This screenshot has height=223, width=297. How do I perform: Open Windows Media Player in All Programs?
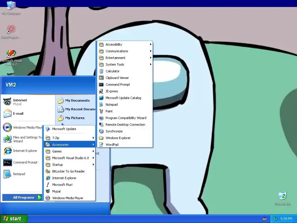(70, 198)
